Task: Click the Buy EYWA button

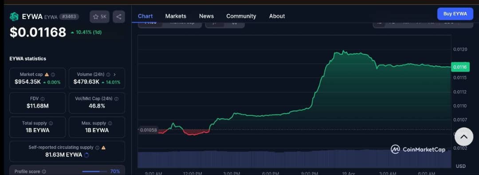Action: [x=455, y=14]
